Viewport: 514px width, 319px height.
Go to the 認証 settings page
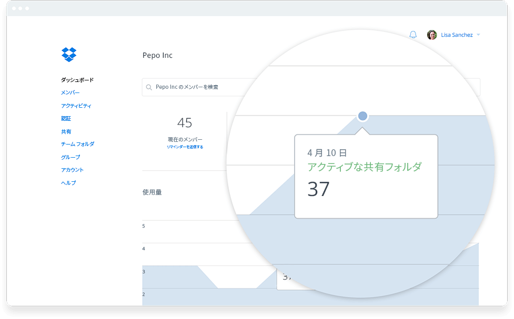coord(66,119)
